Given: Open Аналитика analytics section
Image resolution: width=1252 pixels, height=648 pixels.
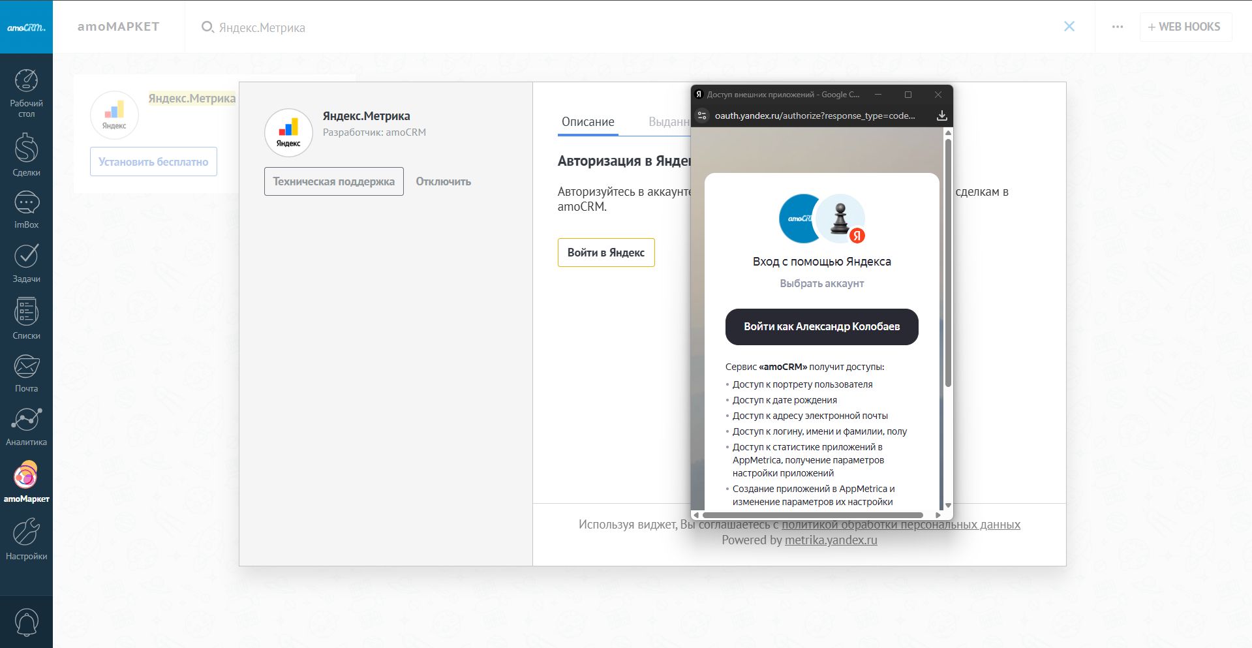Looking at the screenshot, I should tap(26, 426).
